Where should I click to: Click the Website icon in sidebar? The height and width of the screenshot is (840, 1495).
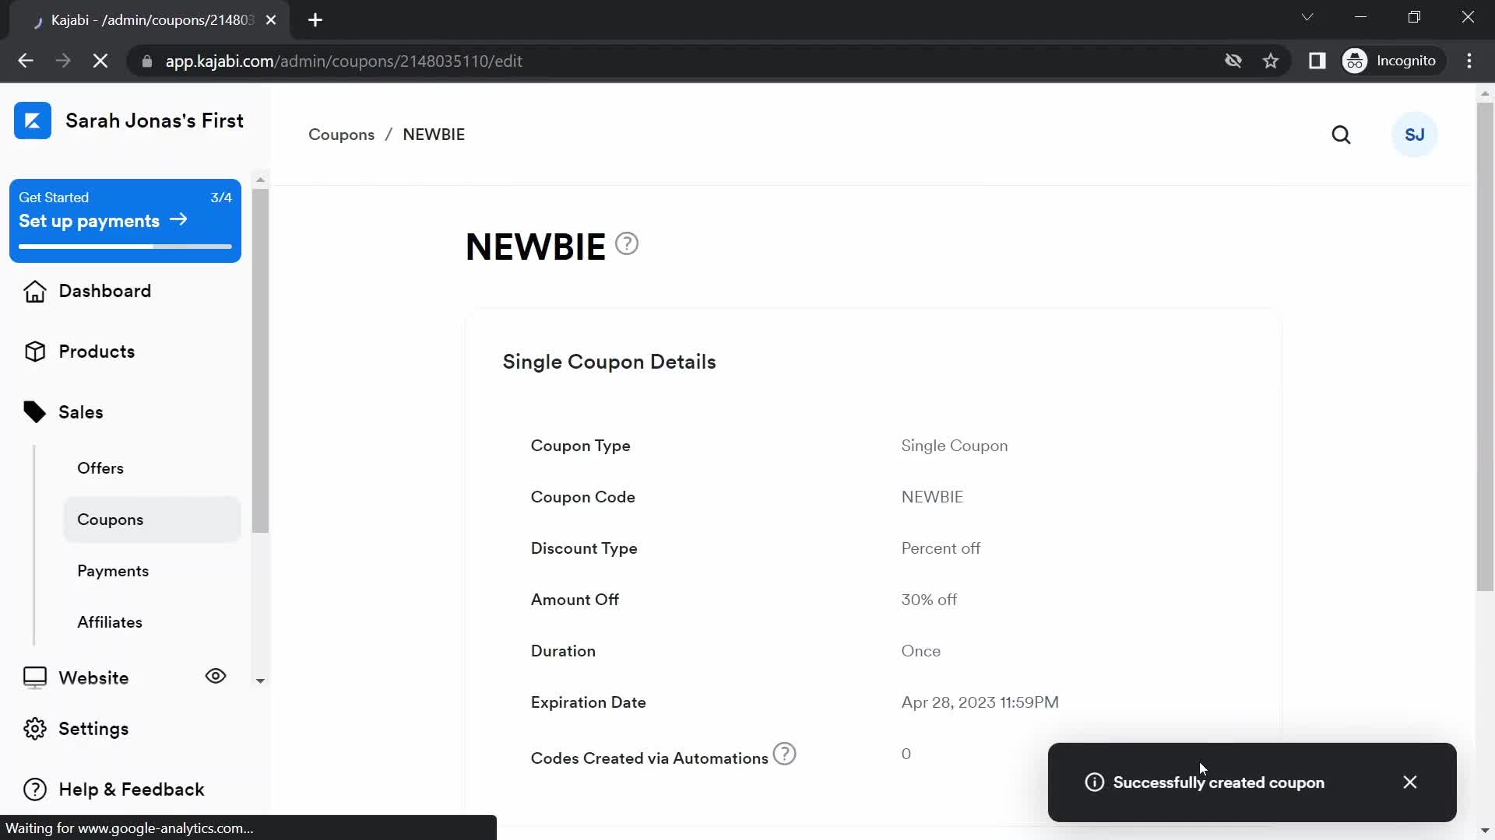click(35, 677)
